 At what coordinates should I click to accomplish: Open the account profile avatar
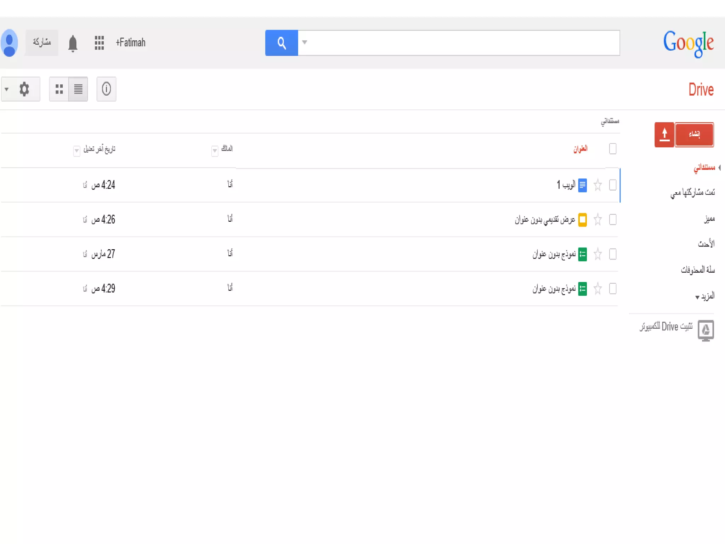point(10,43)
